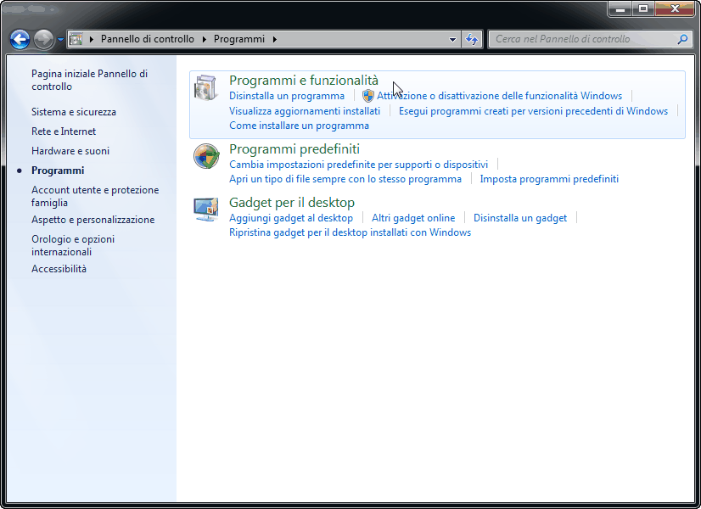Click Visualizza aggiornamenti installati

pos(305,111)
